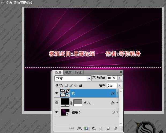Click the opacity 100% input field
This screenshot has width=166, height=133.
(x=112, y=78)
